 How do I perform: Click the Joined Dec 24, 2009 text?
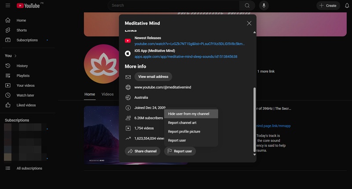pyautogui.click(x=150, y=108)
